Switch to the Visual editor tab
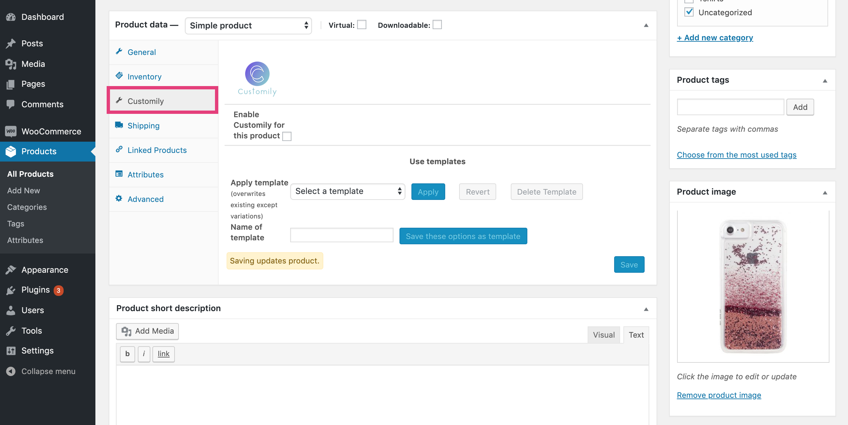Screen dimensions: 848x425 (x=604, y=334)
